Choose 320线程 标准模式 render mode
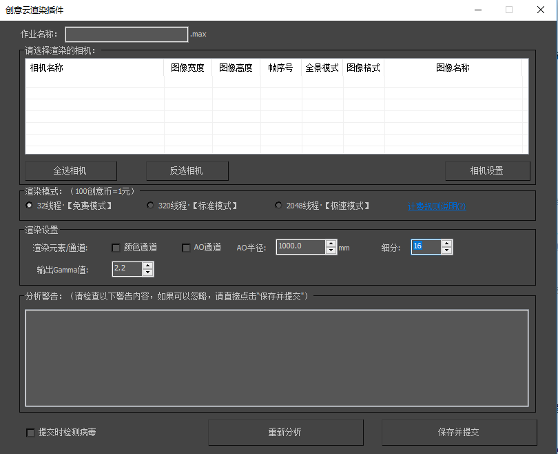The height and width of the screenshot is (454, 558). pyautogui.click(x=151, y=206)
